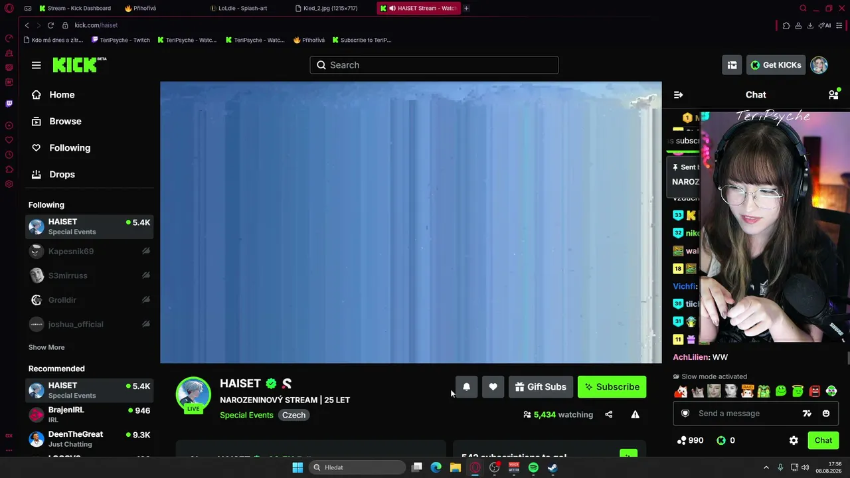
Task: Switch to Stream - Kick Dashboard tab
Action: click(76, 8)
